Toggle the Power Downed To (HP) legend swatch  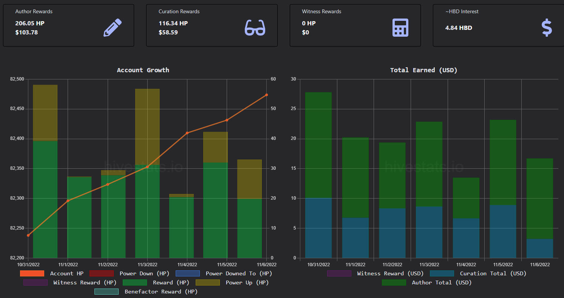pos(187,273)
